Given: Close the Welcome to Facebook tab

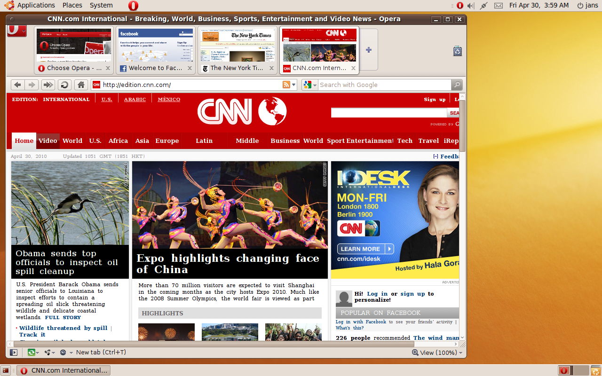Looking at the screenshot, I should click(190, 68).
